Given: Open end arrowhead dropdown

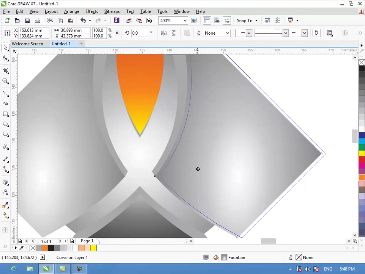Looking at the screenshot, I should click(305, 33).
